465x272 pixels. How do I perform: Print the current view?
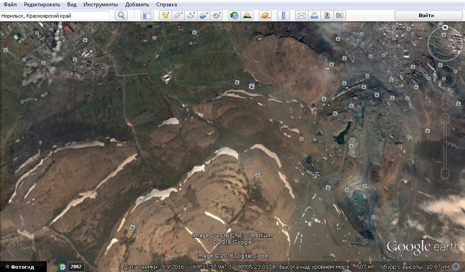tap(314, 15)
